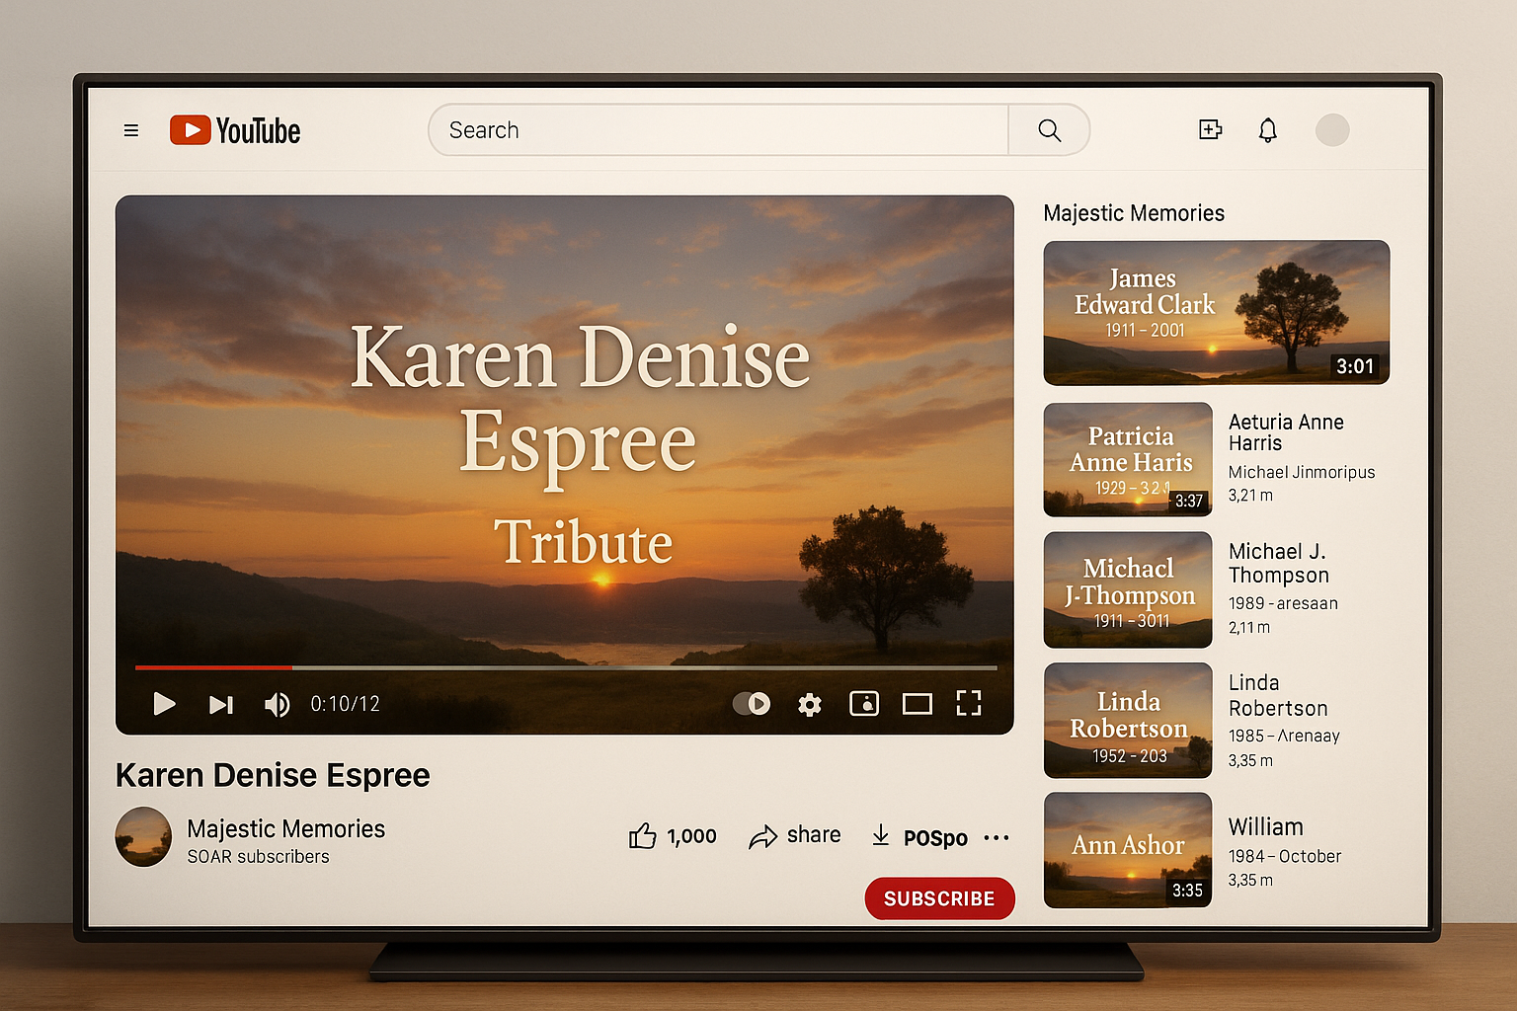Select the fullscreen icon on the player
1517x1011 pixels.
969,704
